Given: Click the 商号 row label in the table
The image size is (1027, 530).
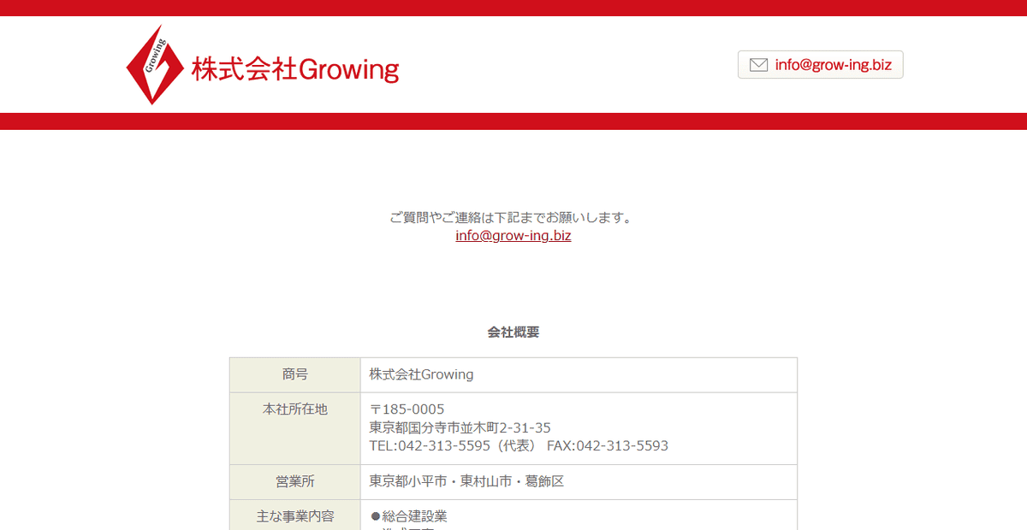Looking at the screenshot, I should pos(294,374).
